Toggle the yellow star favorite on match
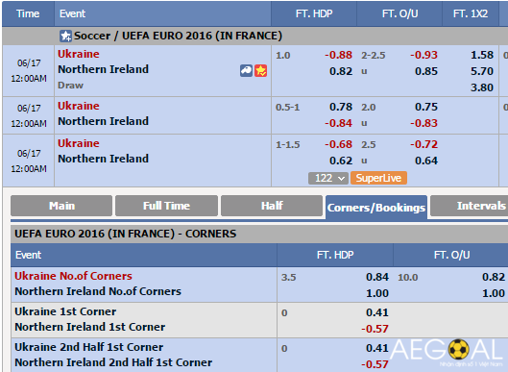Viewport: 508px width, 372px height. point(261,70)
